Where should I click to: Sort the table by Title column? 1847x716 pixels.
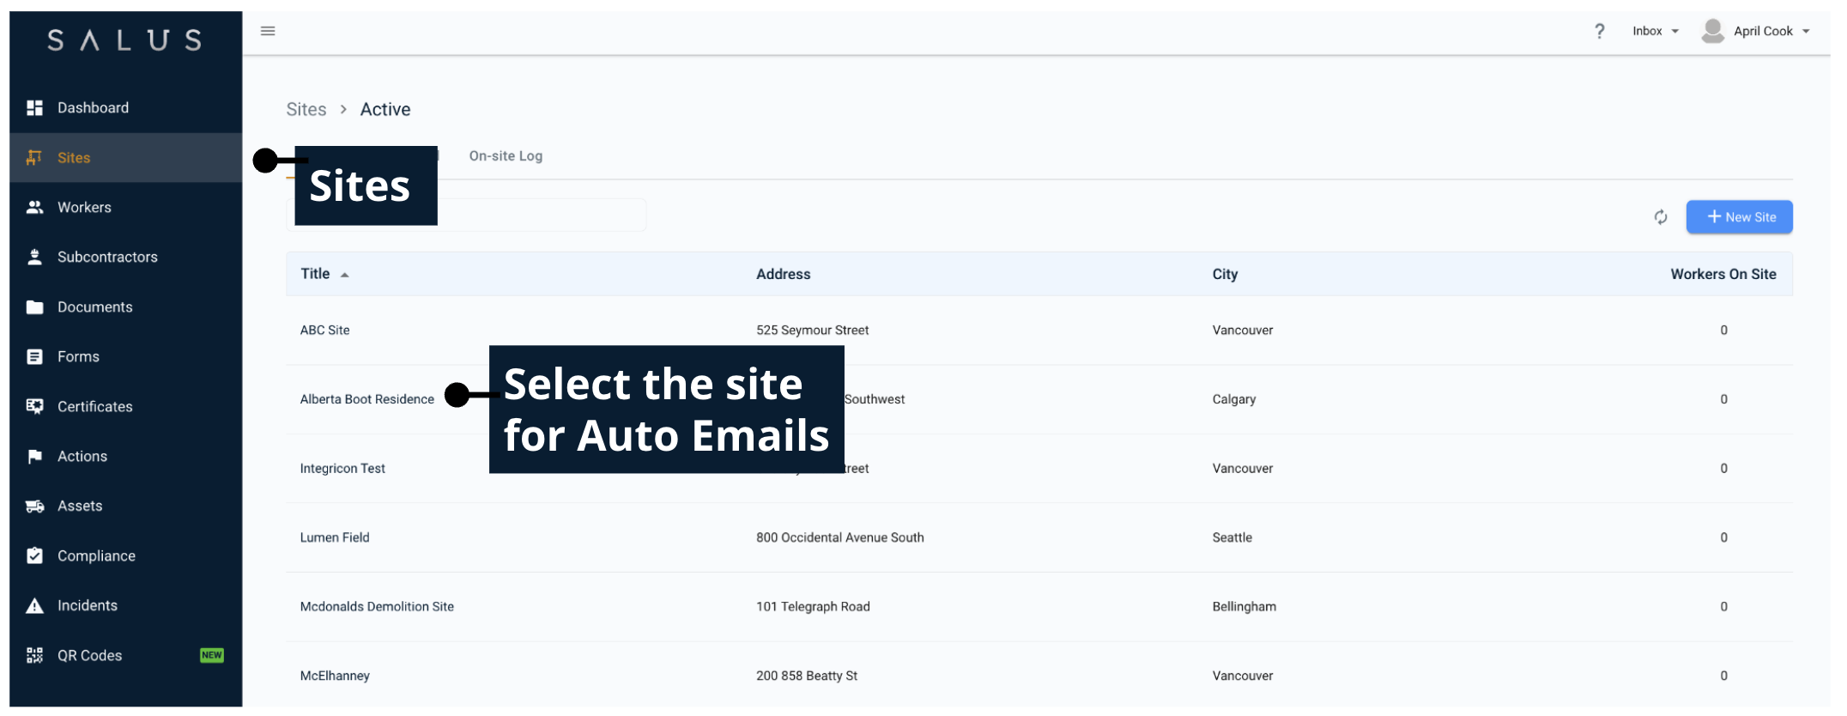[316, 274]
